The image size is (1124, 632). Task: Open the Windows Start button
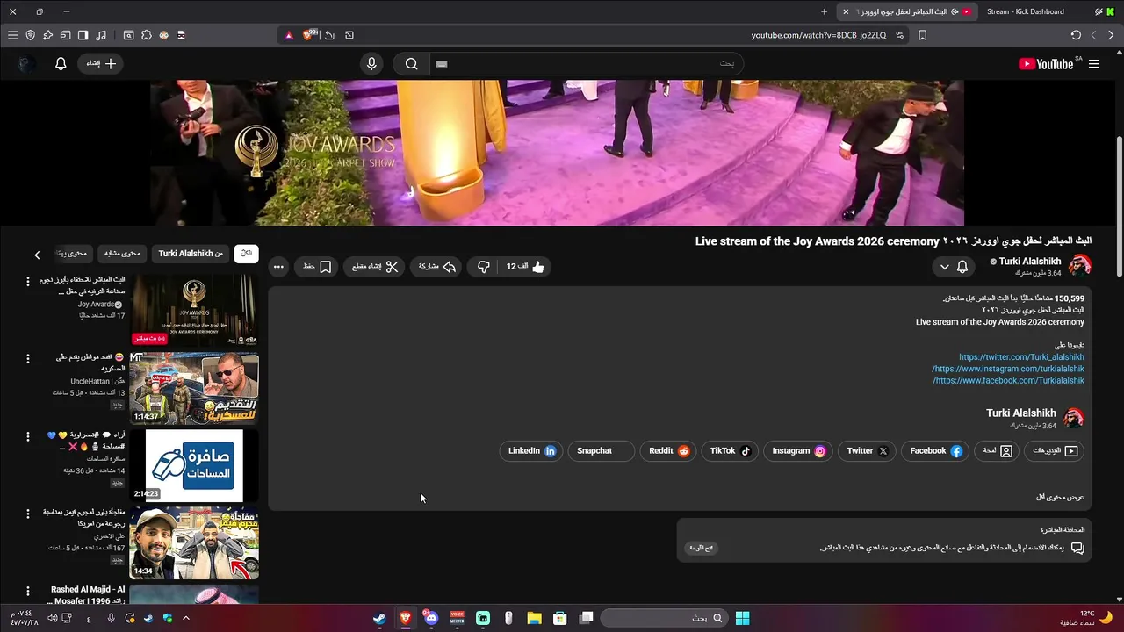click(742, 618)
